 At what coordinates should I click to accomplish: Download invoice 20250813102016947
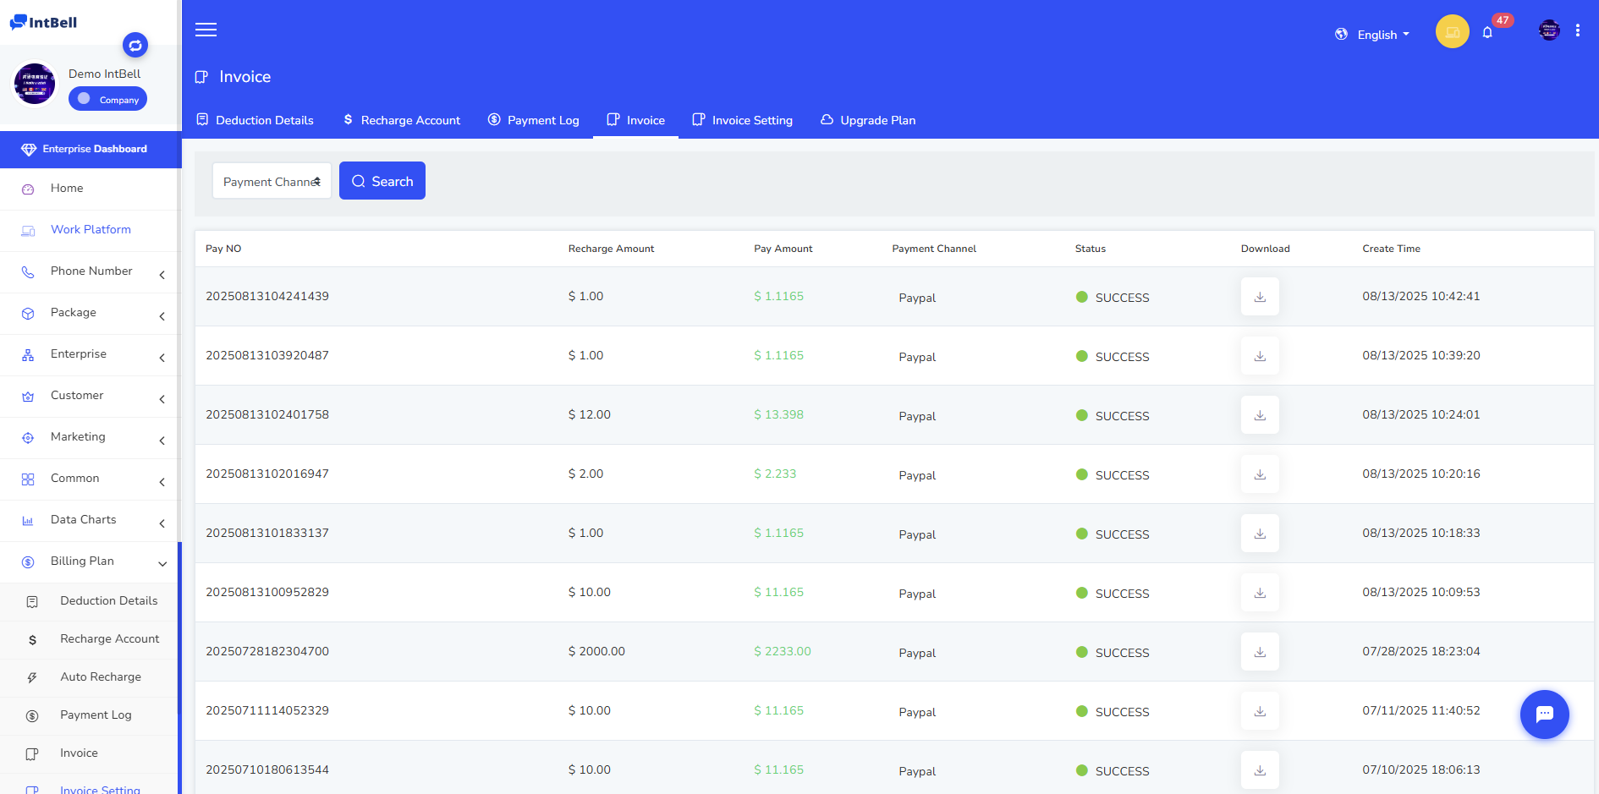pos(1260,474)
